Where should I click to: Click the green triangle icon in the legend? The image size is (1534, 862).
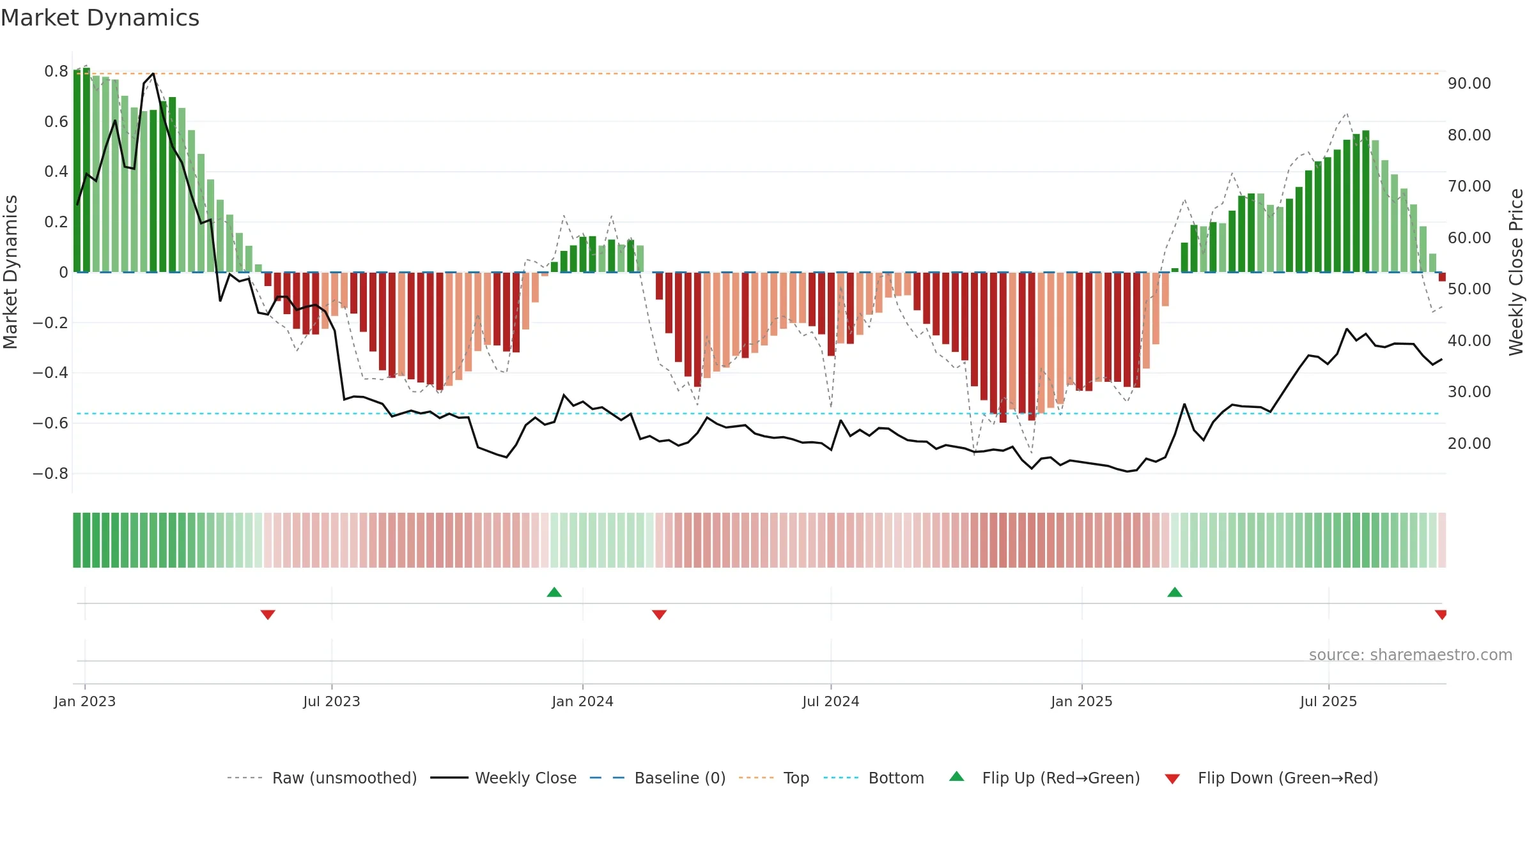(x=957, y=776)
